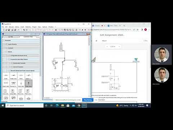Select the pressure relief valve on the canvas
This screenshot has width=173, height=130.
point(55,63)
